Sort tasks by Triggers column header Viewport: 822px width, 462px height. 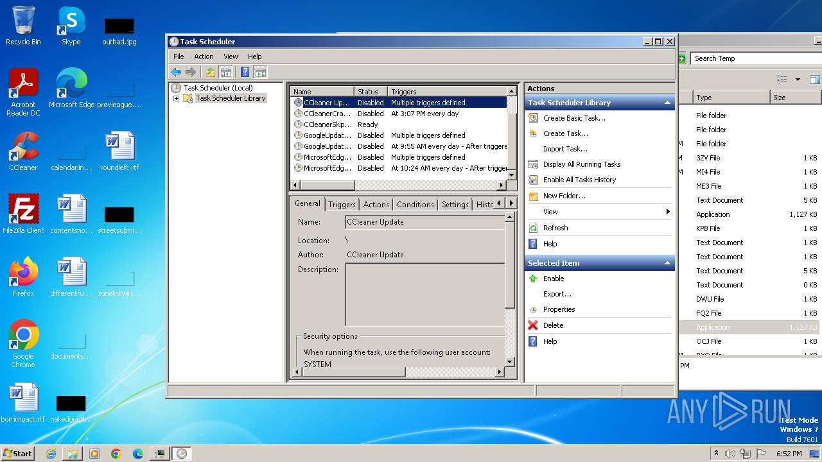[x=447, y=92]
